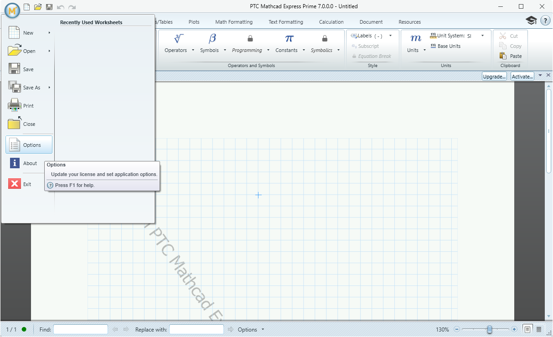
Task: Click the Units m icon
Action: tap(416, 38)
